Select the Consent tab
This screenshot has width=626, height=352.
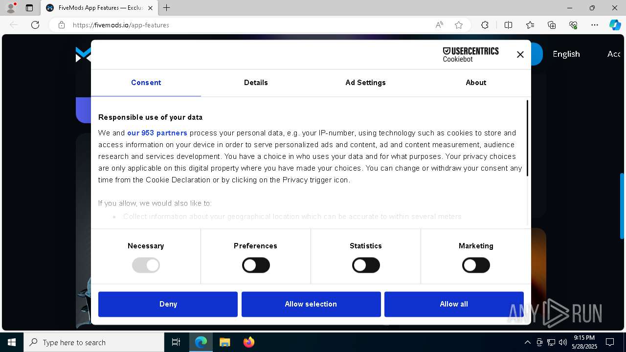(146, 83)
